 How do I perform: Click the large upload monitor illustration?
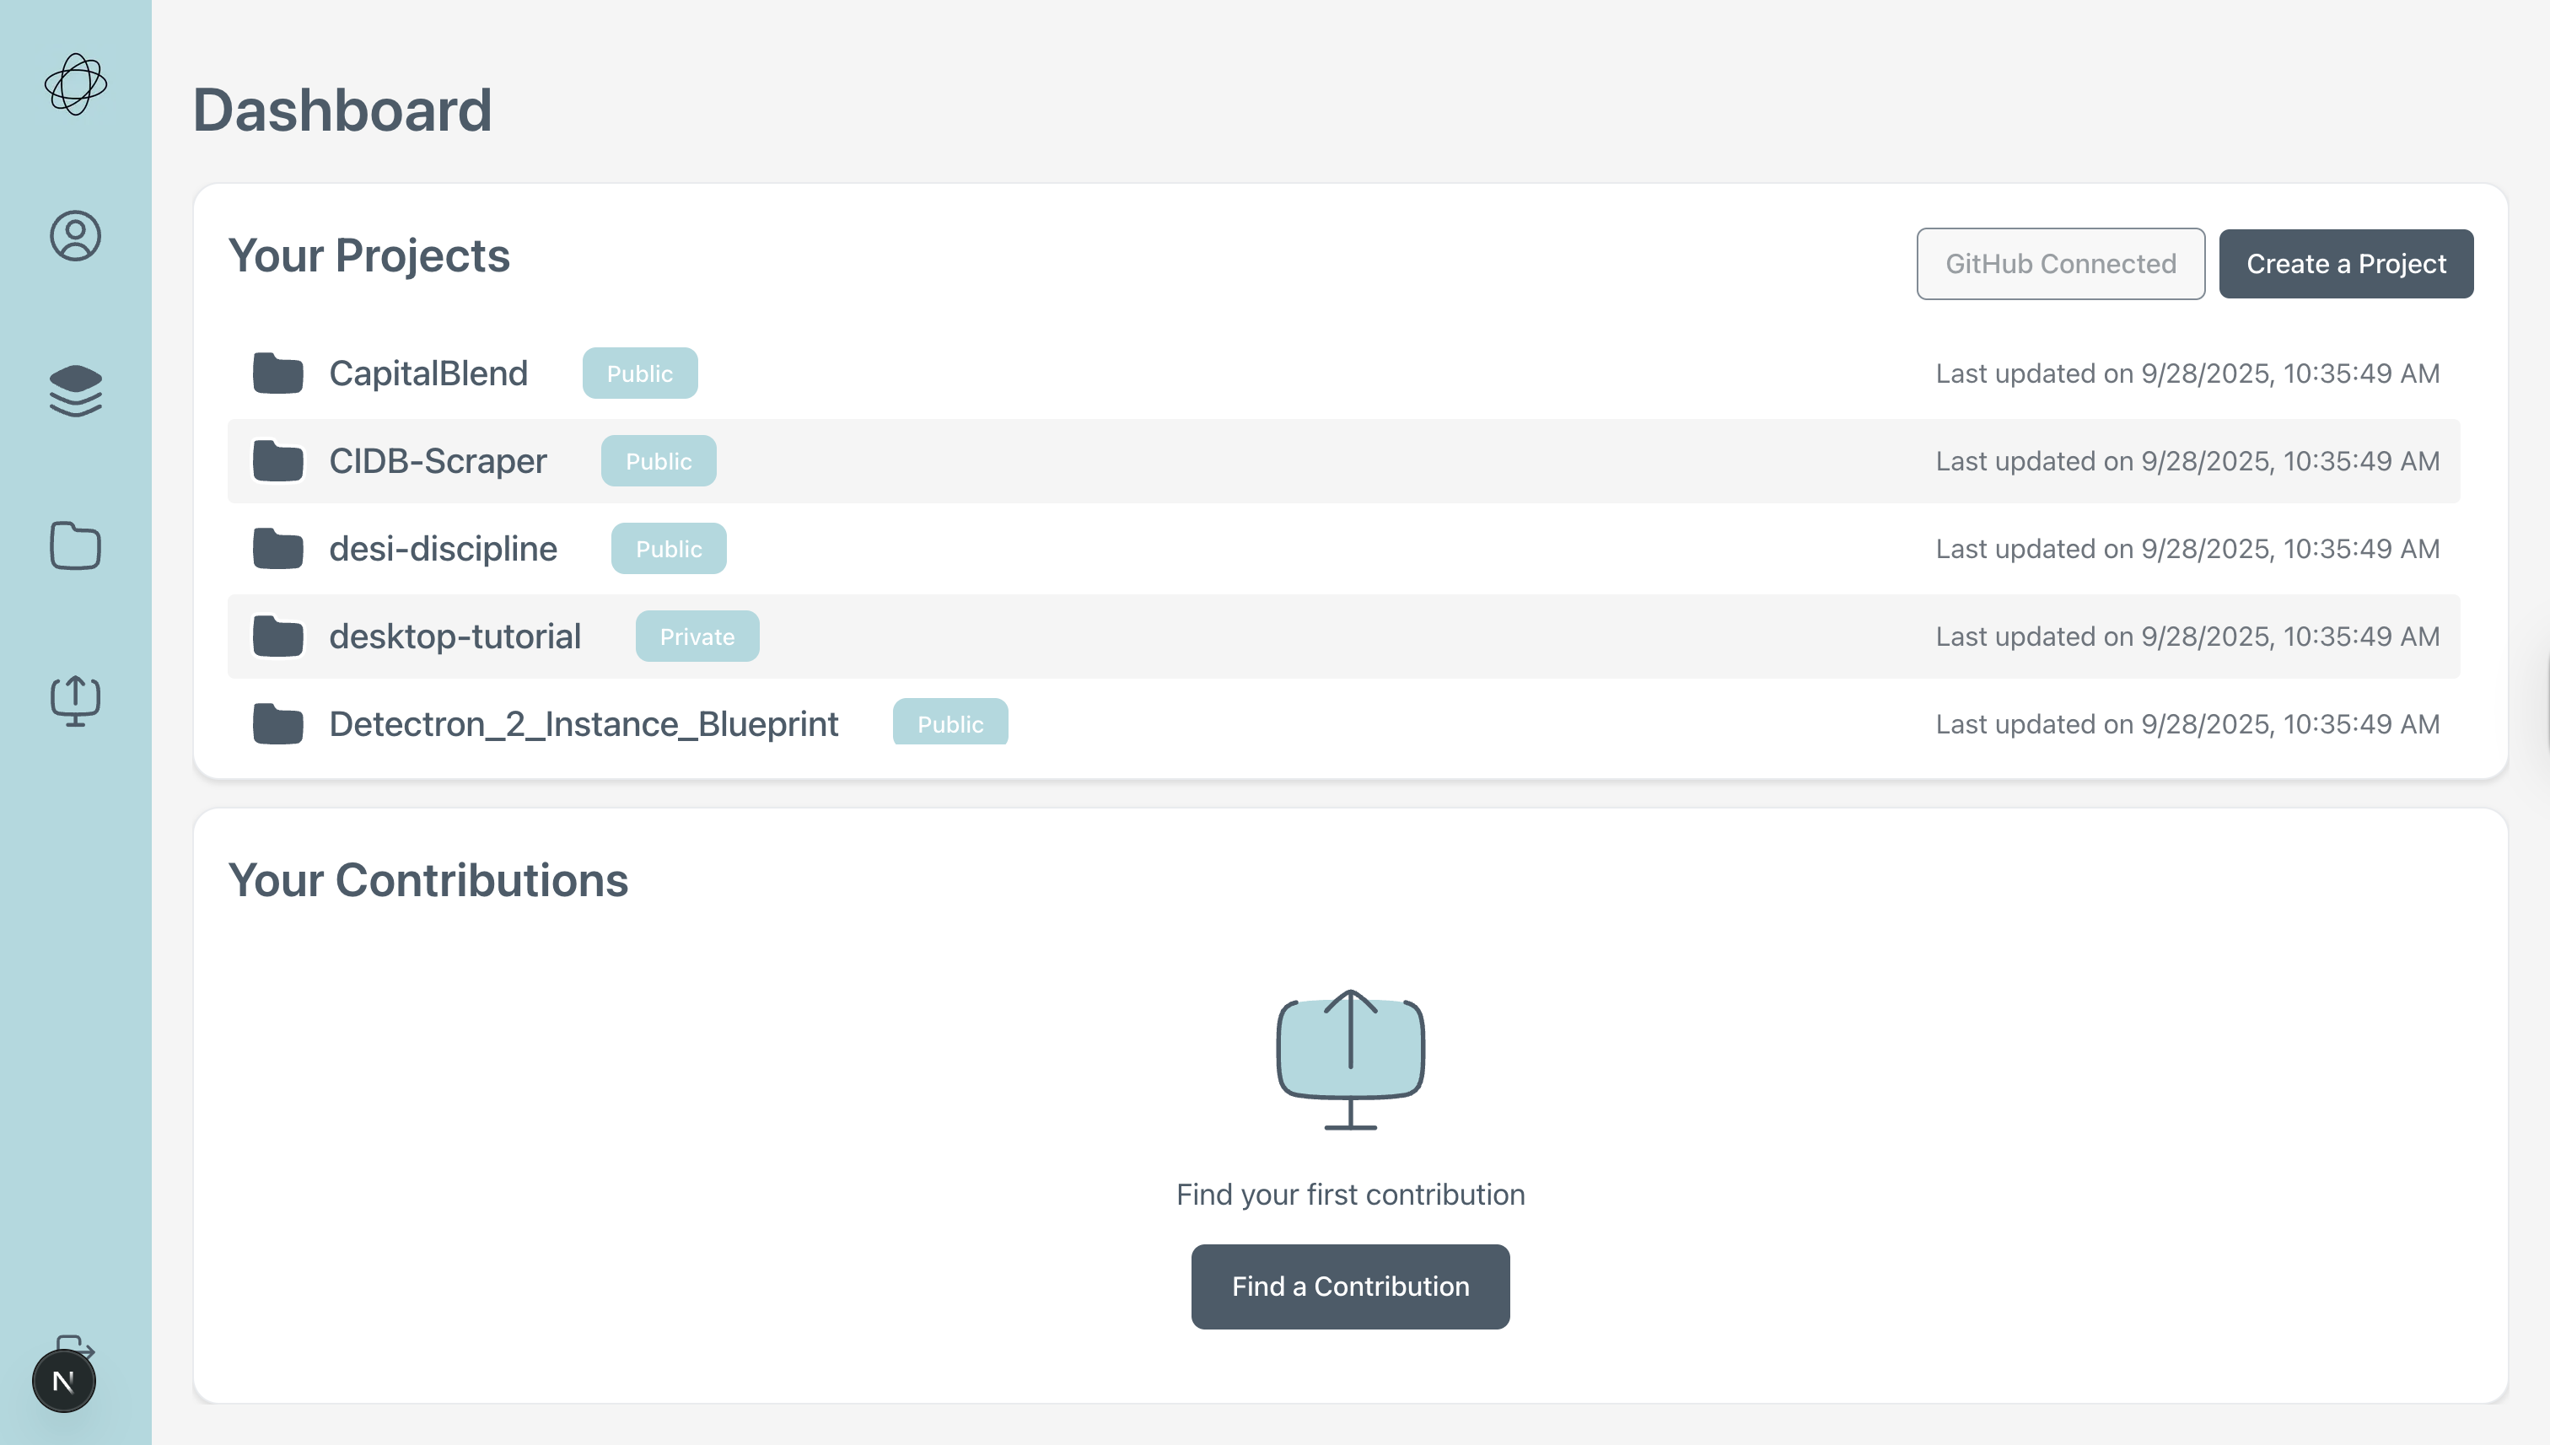pyautogui.click(x=1350, y=1059)
